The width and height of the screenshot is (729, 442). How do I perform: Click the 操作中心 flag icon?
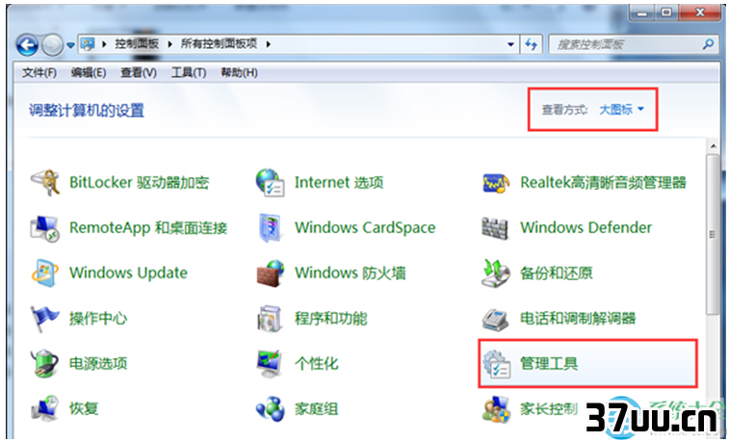tap(44, 319)
